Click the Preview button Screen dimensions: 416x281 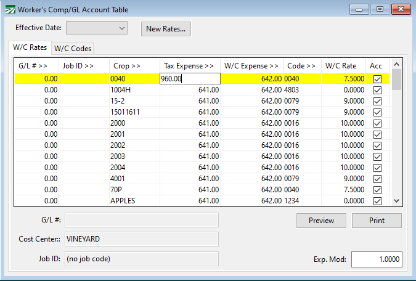pos(321,221)
